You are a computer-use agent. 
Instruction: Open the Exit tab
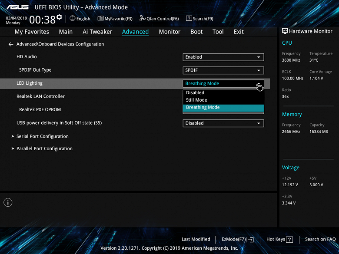pyautogui.click(x=239, y=32)
